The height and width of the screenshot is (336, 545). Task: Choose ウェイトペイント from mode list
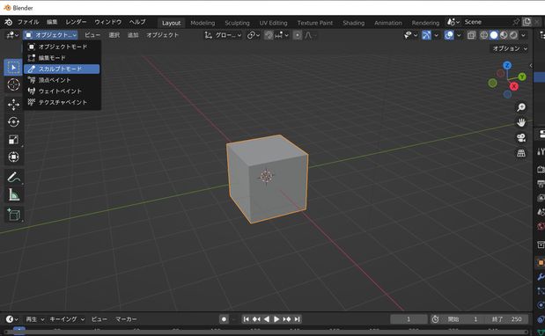(x=62, y=91)
